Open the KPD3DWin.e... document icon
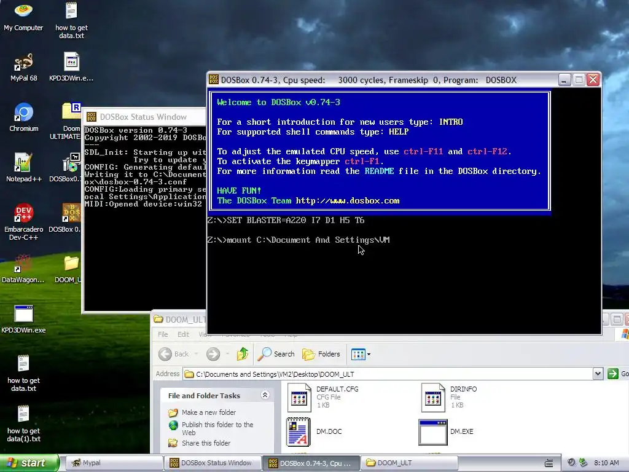629x472 pixels. click(x=71, y=67)
